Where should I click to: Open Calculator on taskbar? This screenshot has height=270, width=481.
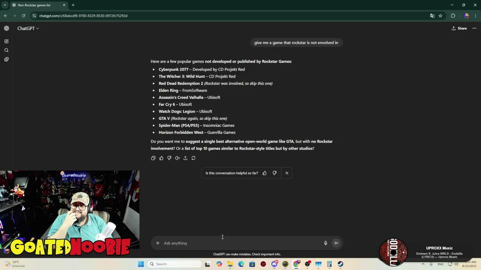click(x=329, y=264)
